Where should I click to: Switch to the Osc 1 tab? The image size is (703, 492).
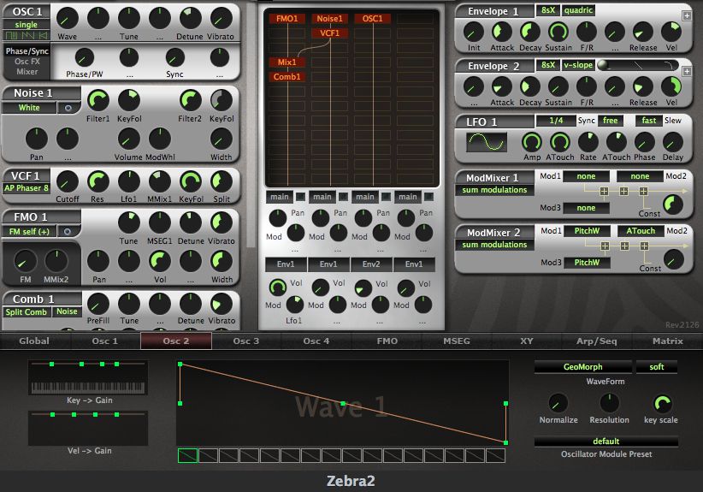click(x=105, y=341)
